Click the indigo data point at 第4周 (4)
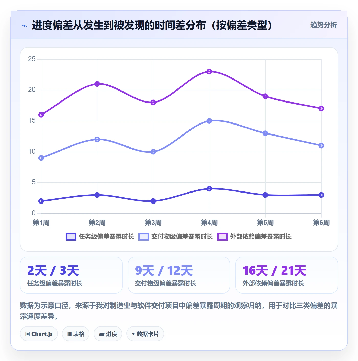The height and width of the screenshot is (361, 358). point(209,189)
